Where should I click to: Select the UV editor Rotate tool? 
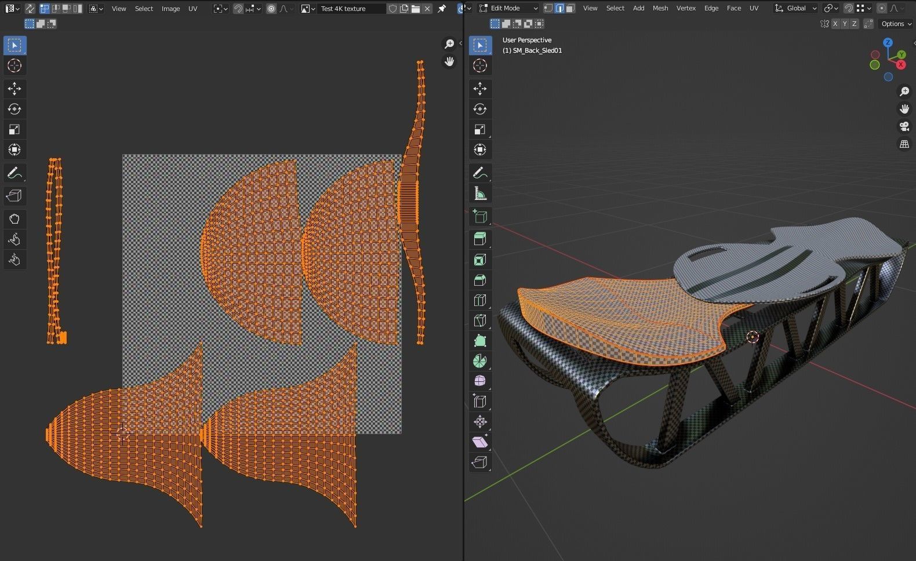[x=14, y=109]
